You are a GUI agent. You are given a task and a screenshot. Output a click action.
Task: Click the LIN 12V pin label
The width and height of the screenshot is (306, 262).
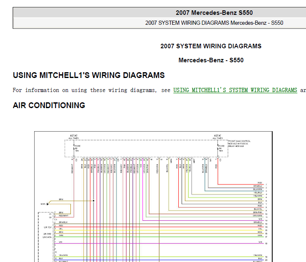click(x=48, y=227)
